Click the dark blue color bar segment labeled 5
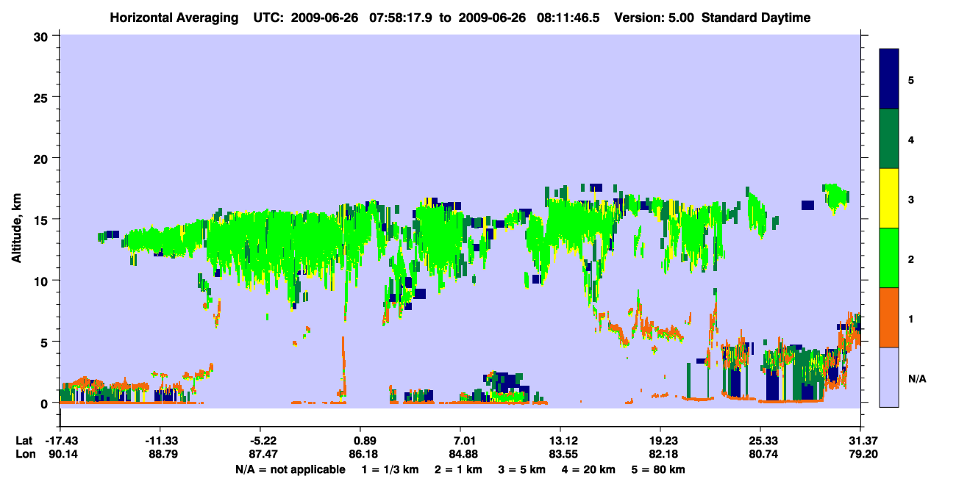The width and height of the screenshot is (956, 490). pyautogui.click(x=889, y=79)
